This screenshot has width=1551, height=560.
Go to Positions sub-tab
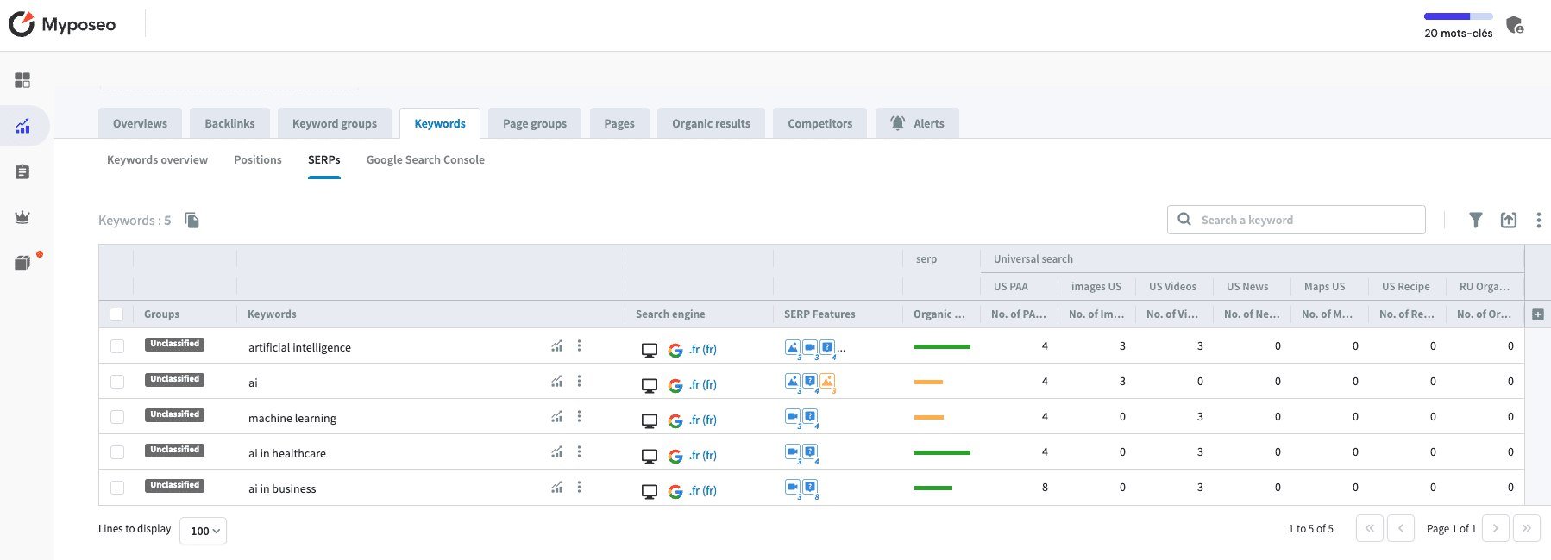(x=258, y=159)
